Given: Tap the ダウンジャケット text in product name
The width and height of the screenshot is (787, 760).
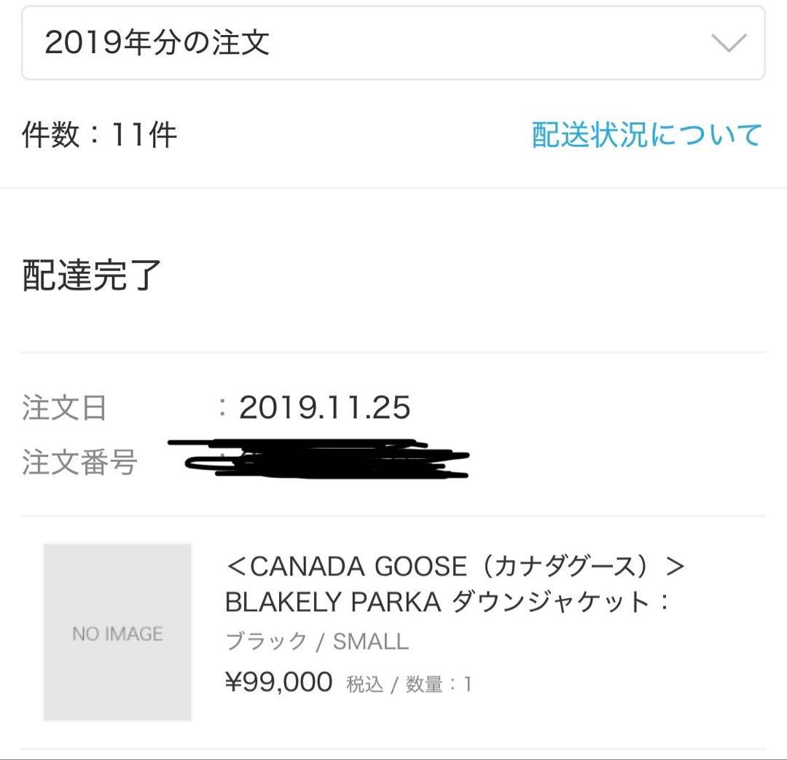Looking at the screenshot, I should pos(550,602).
